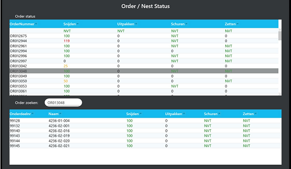Open the Naam column filter dropdown
The image size is (291, 169).
click(x=60, y=114)
